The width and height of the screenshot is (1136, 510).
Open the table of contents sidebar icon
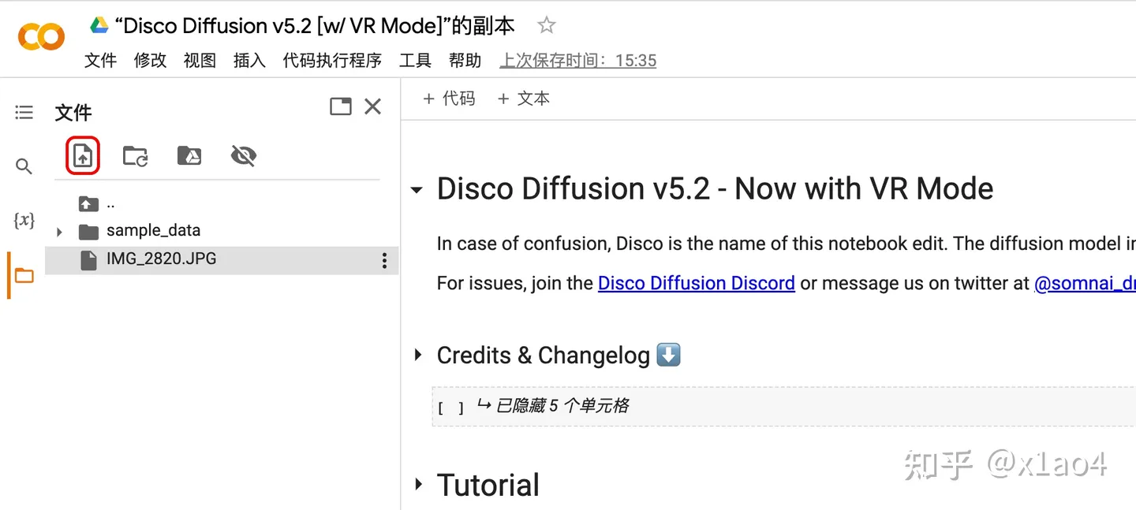click(24, 113)
